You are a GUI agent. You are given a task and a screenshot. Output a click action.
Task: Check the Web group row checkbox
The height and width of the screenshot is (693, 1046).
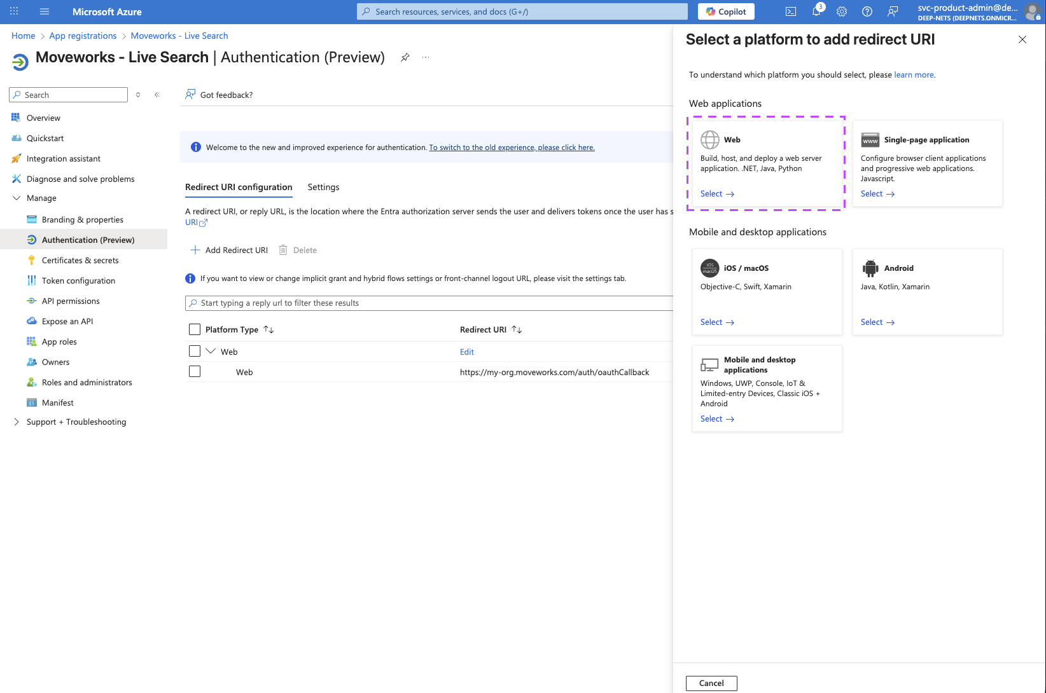[195, 351]
